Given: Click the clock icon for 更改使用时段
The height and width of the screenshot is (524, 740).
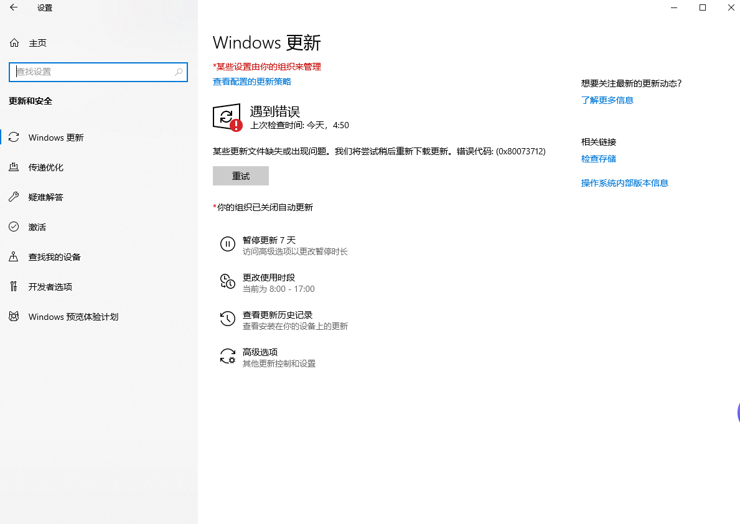Looking at the screenshot, I should coord(227,281).
